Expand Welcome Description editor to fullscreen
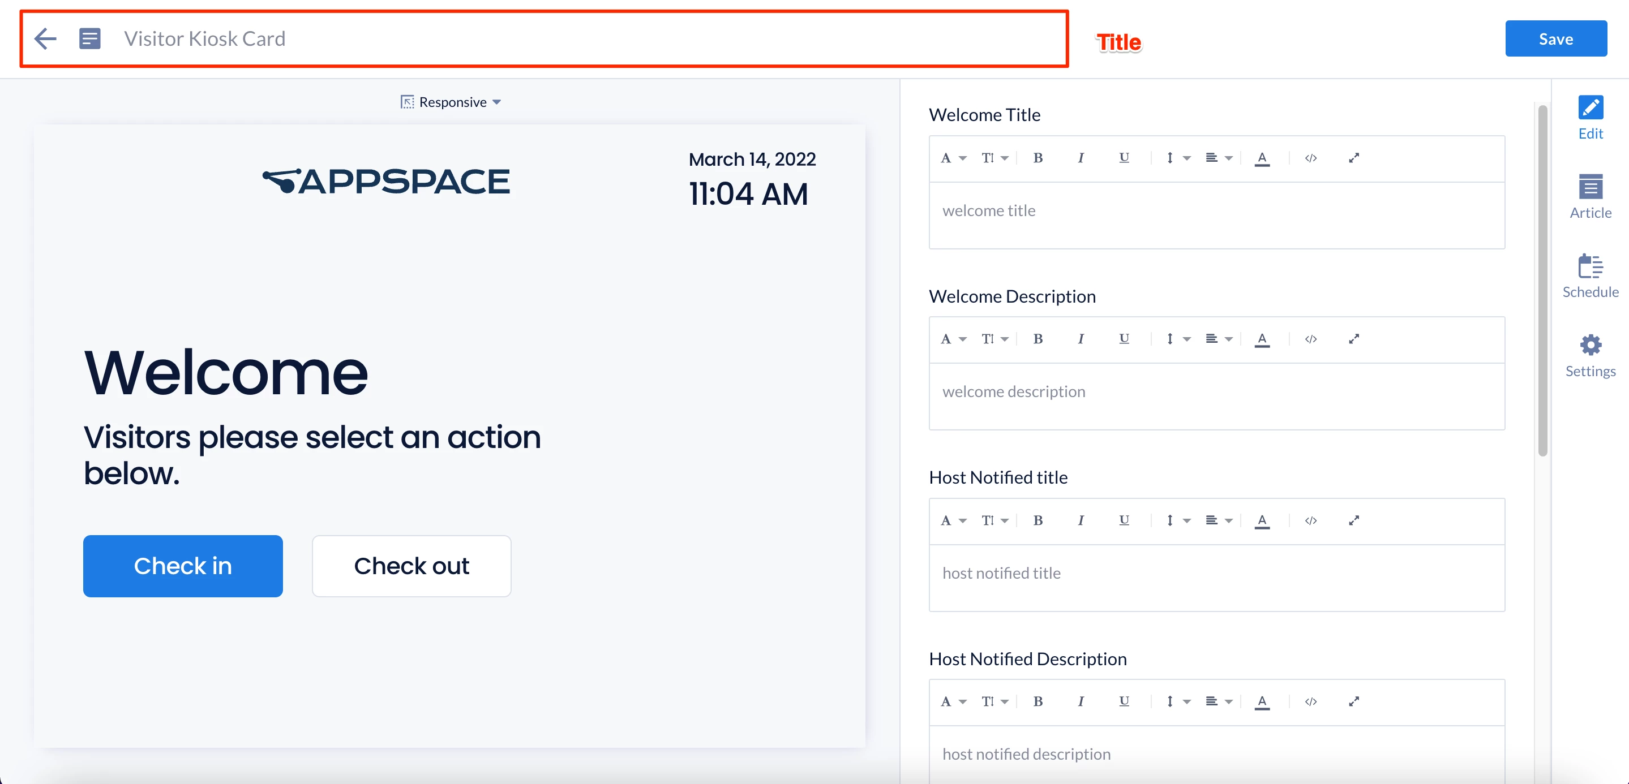1629x784 pixels. point(1353,339)
